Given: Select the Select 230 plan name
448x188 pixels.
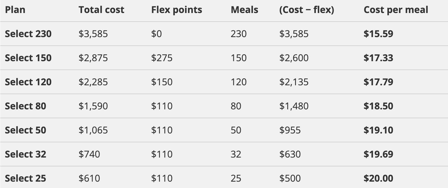Looking at the screenshot, I should (28, 34).
